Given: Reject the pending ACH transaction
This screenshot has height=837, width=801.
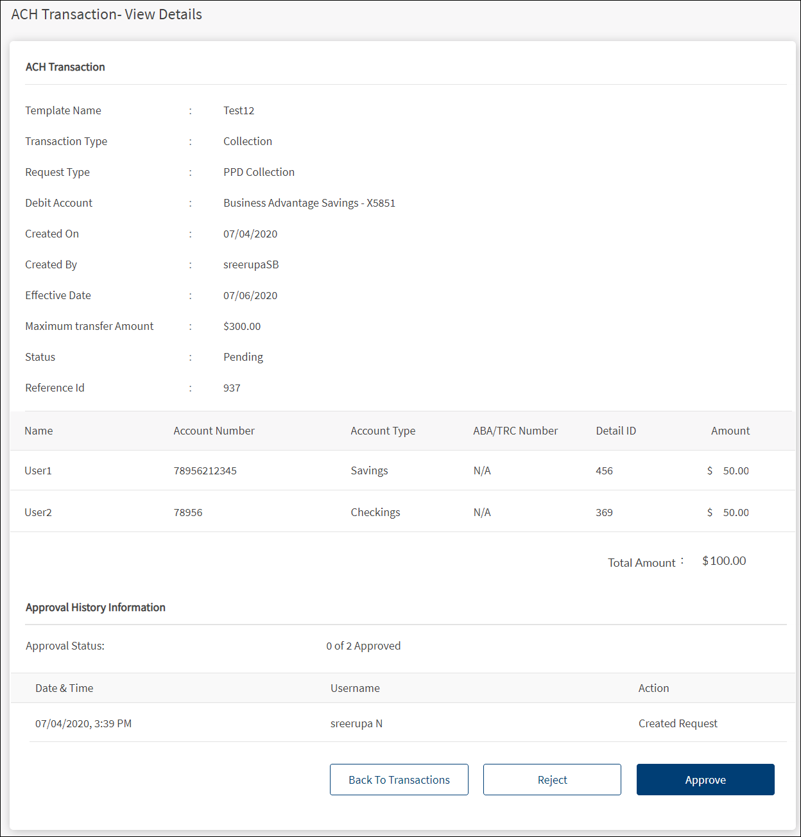Looking at the screenshot, I should coord(552,779).
